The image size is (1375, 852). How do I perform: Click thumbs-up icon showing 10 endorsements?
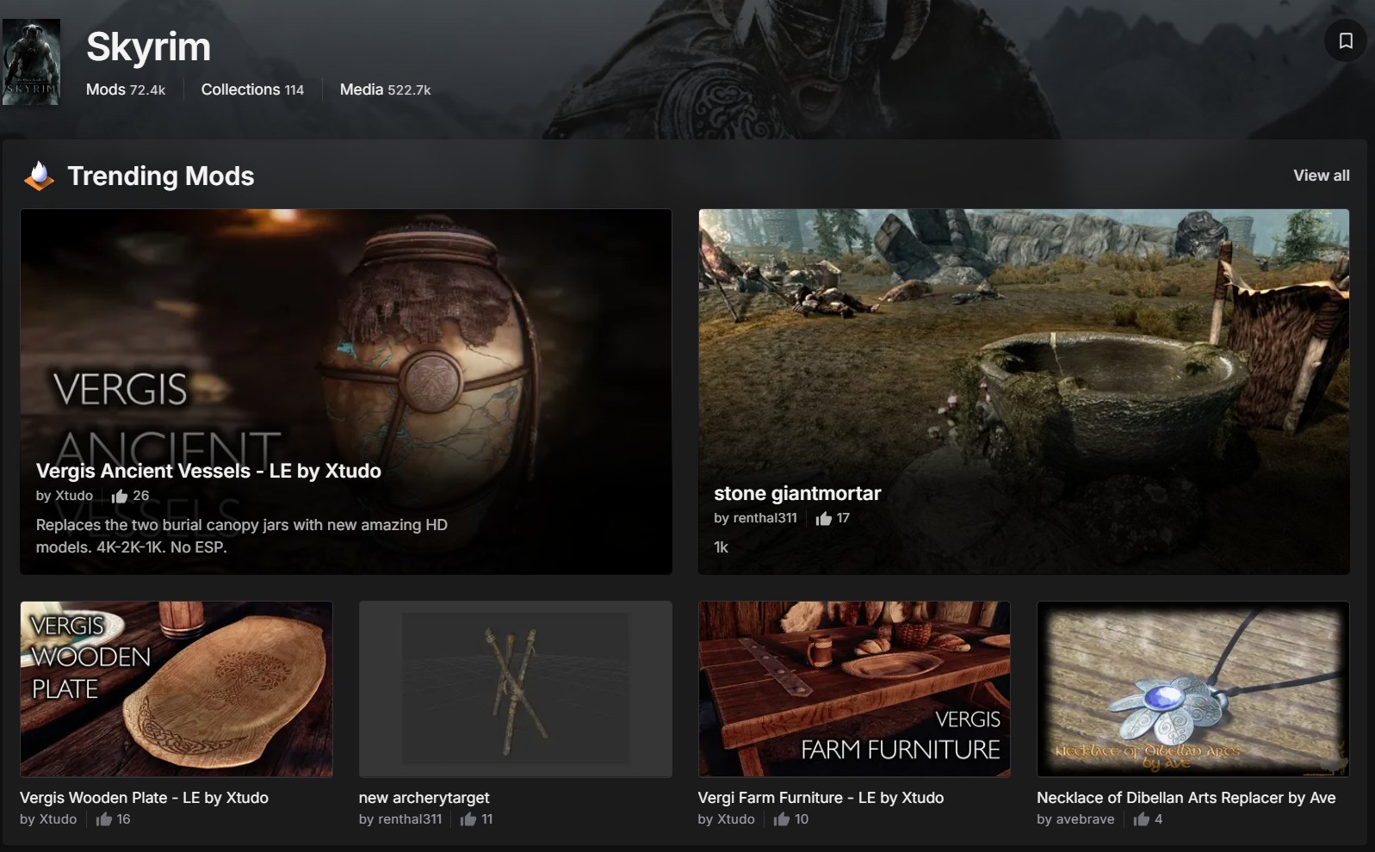point(782,819)
